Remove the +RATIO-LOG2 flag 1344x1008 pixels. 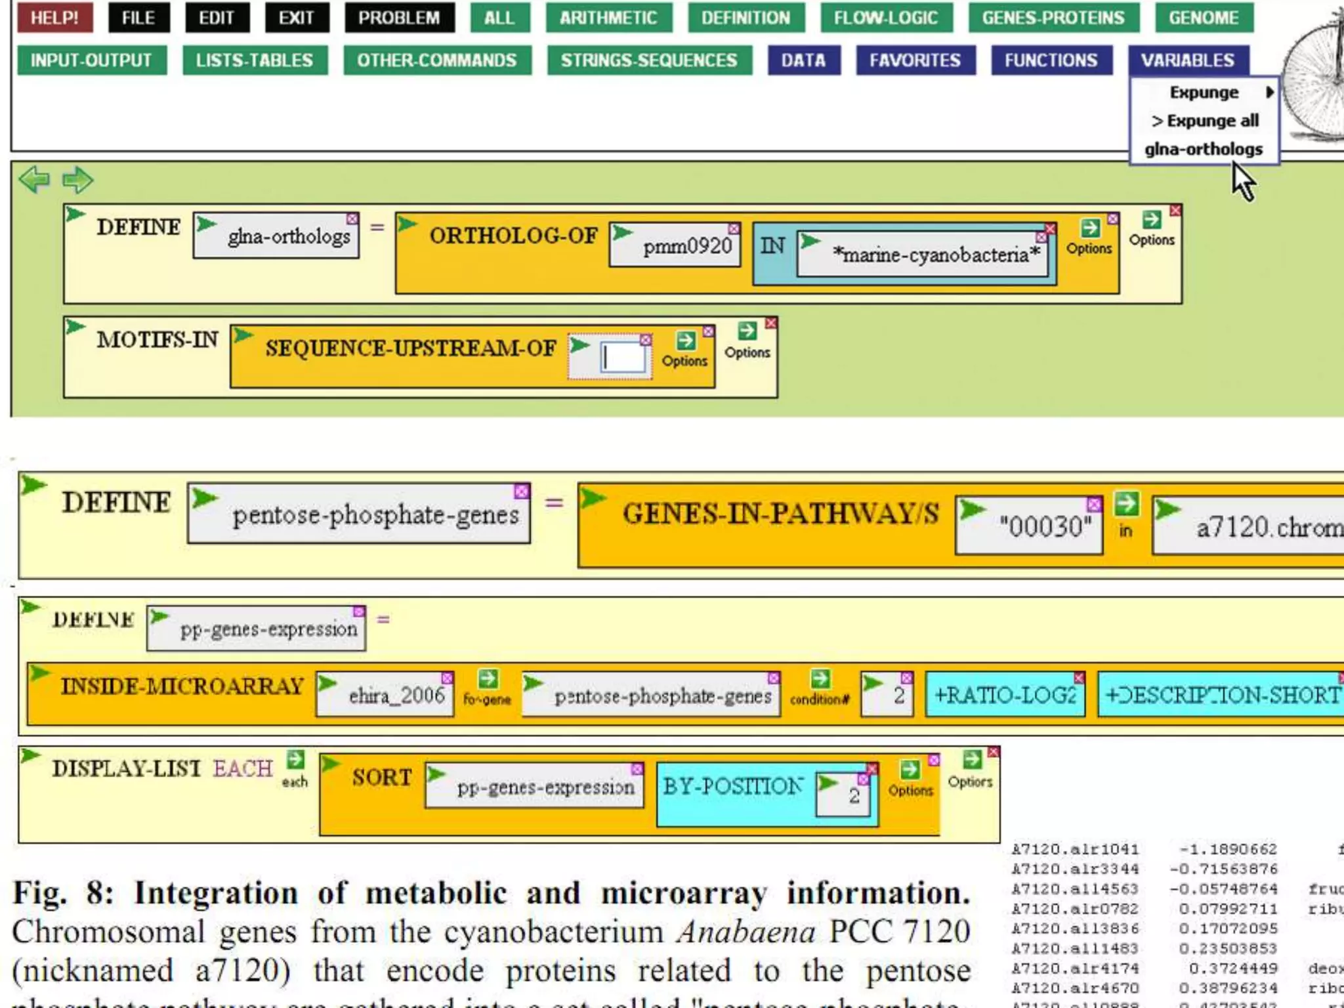[1079, 677]
